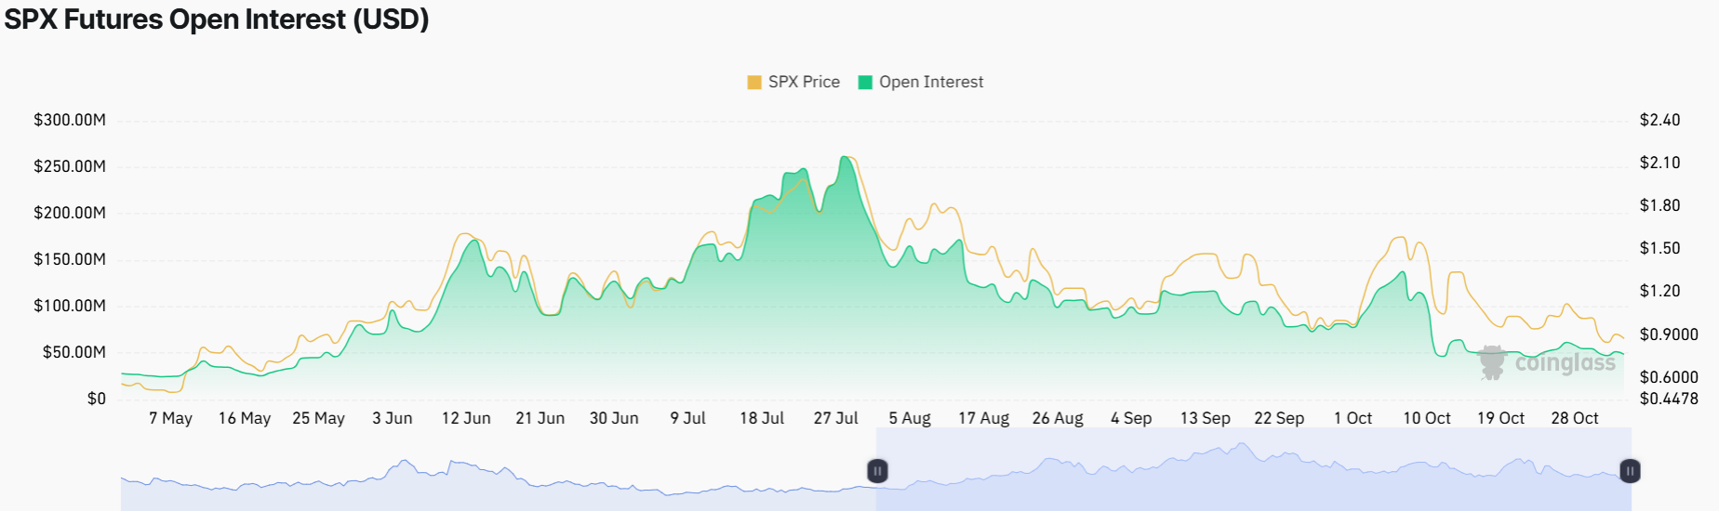This screenshot has height=511, width=1719.
Task: Select the 27 Jul date on x-axis
Action: point(835,418)
